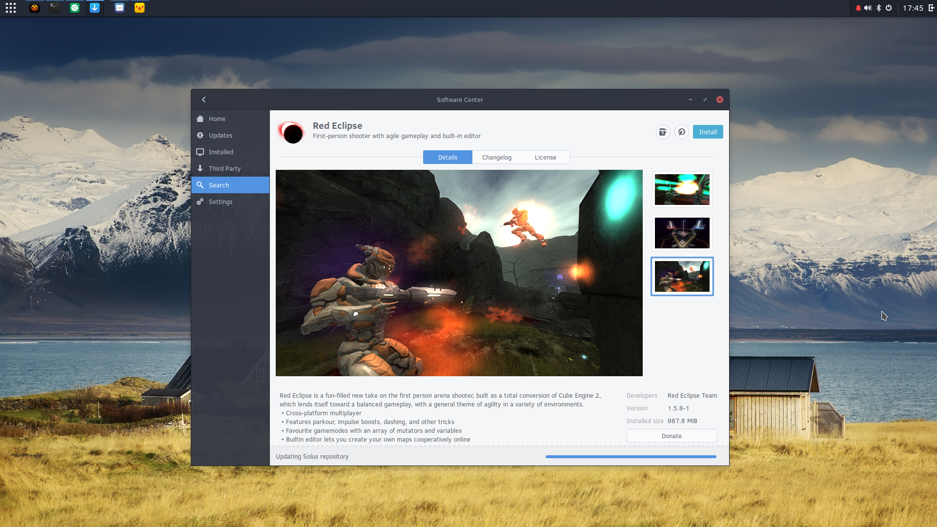Select the blue download arrow panel icon
The image size is (937, 527).
[x=95, y=8]
